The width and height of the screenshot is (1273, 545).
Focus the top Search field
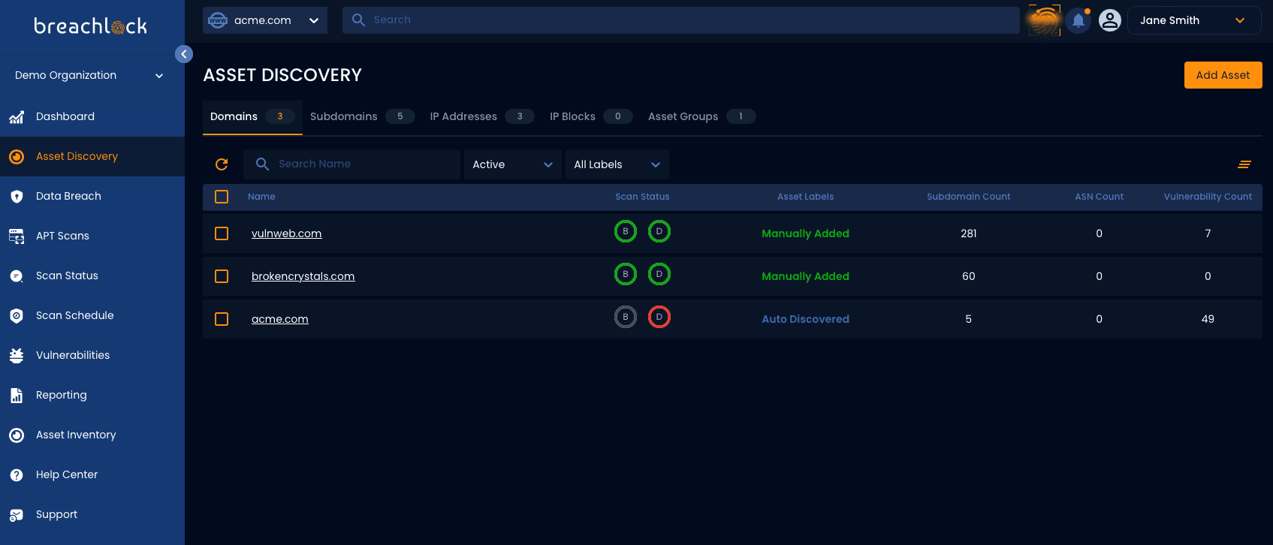(681, 20)
